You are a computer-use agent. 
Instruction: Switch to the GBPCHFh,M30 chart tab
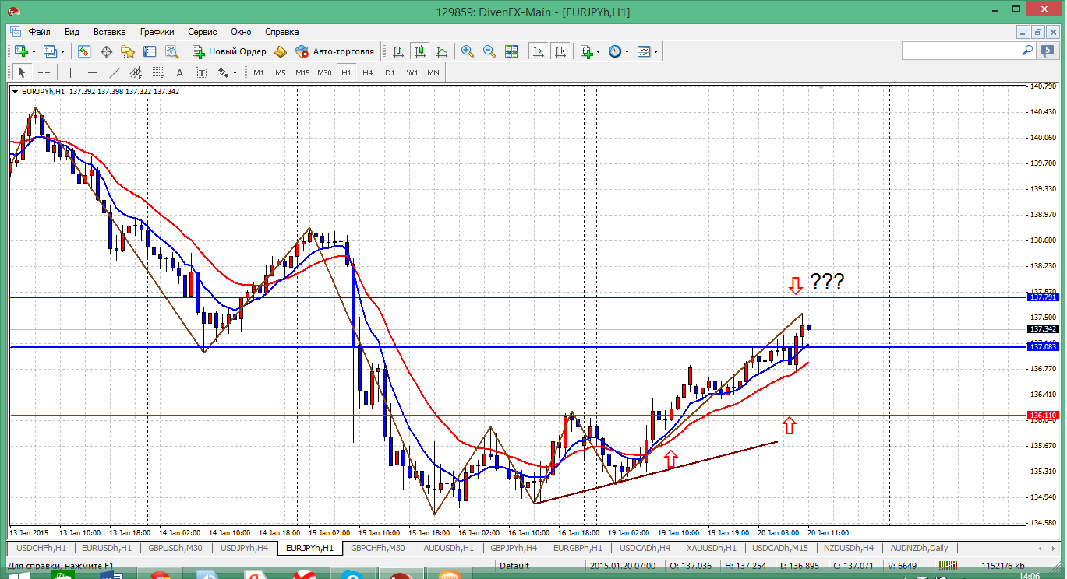pyautogui.click(x=377, y=548)
